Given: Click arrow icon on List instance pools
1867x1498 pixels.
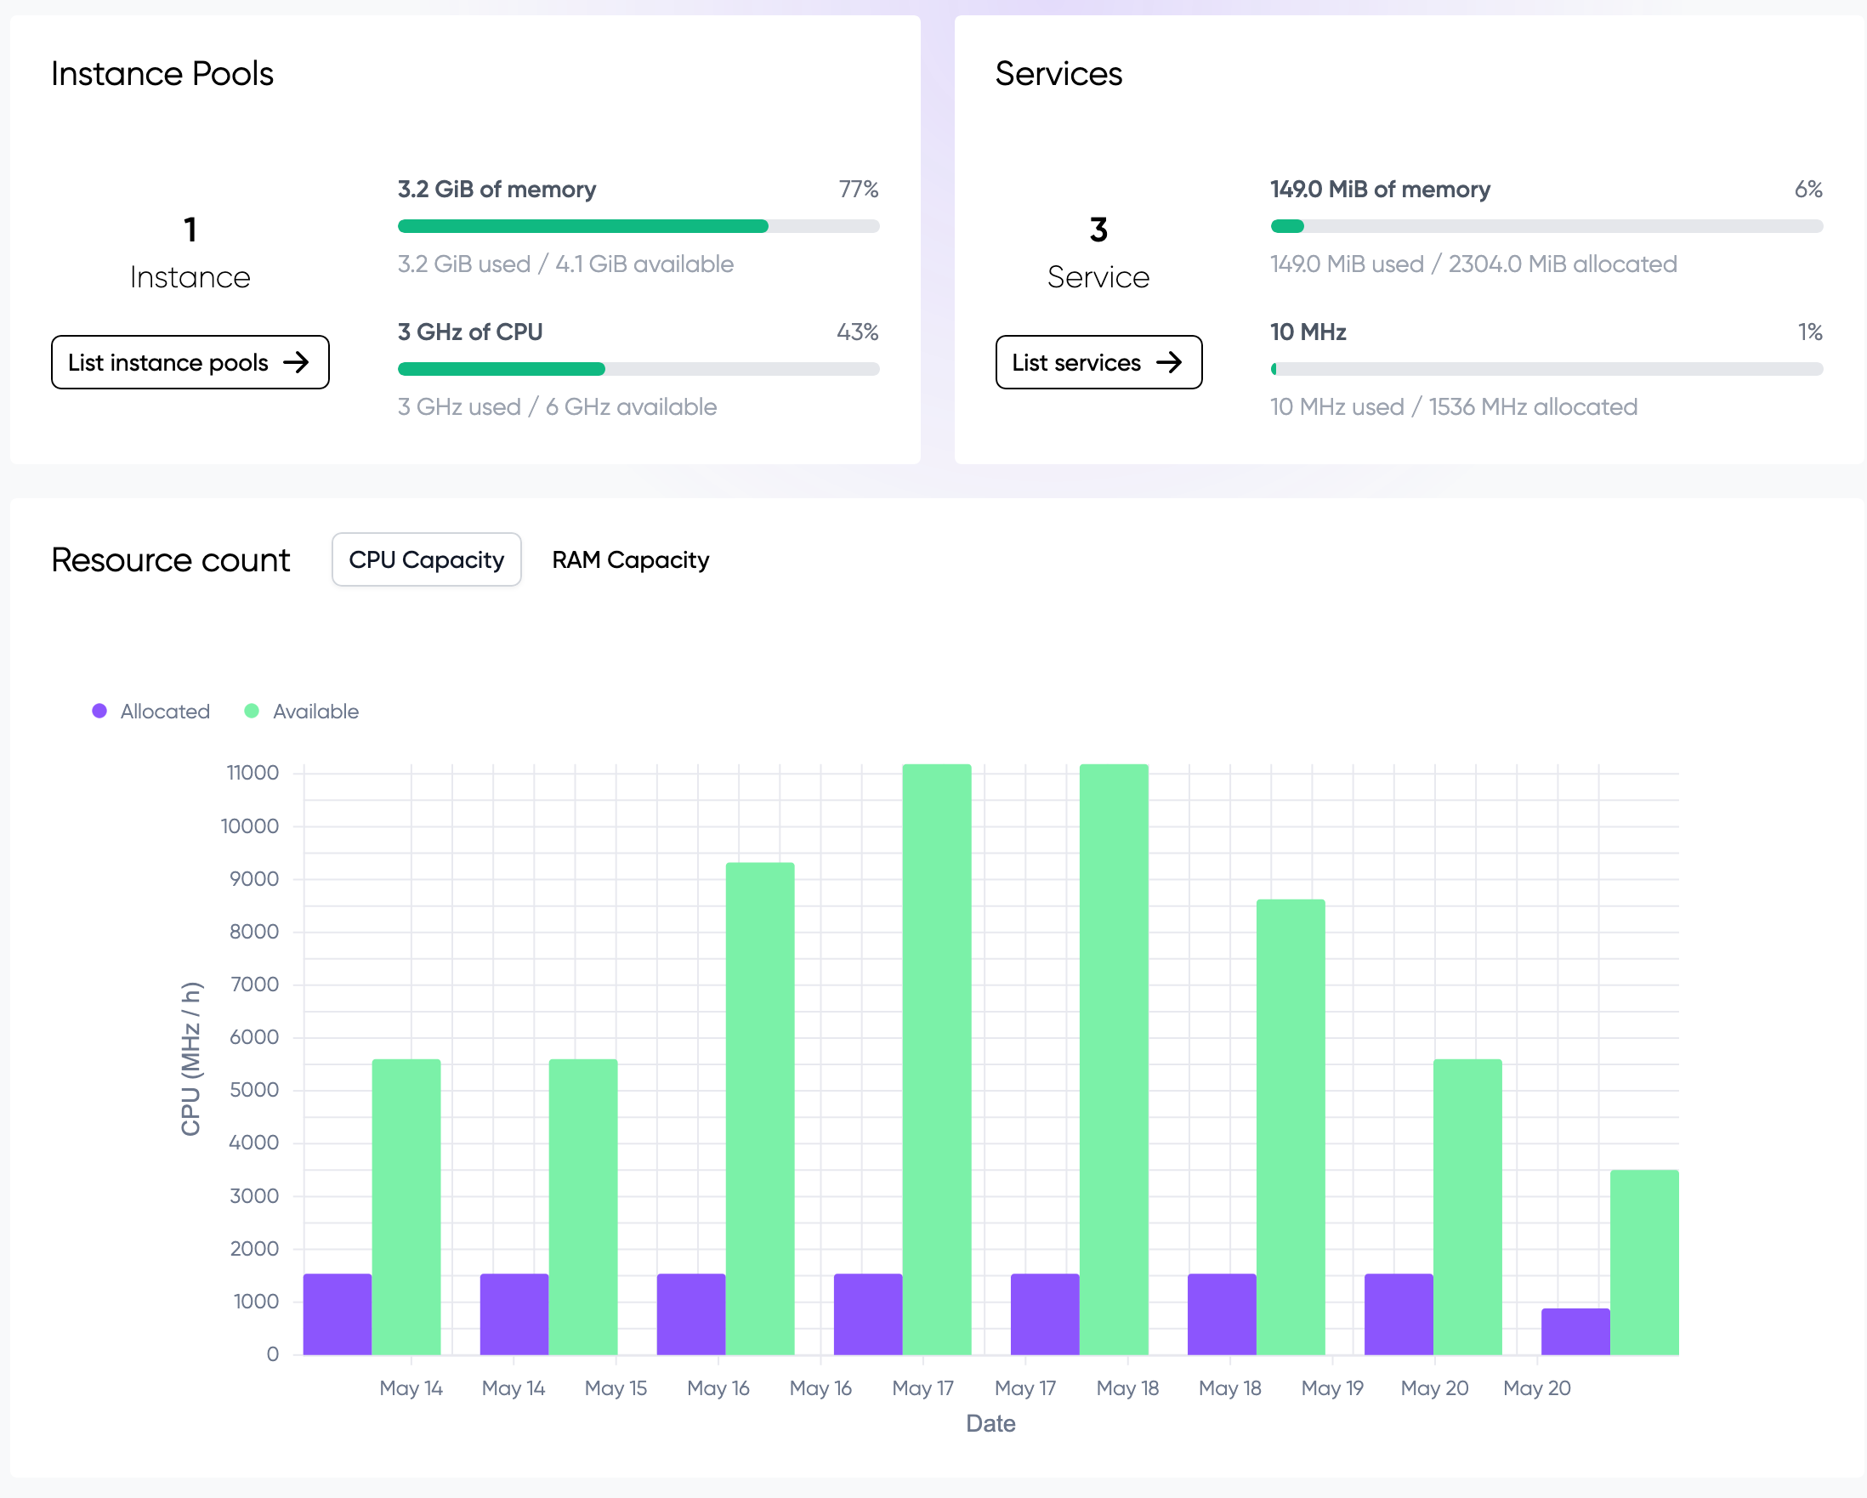Looking at the screenshot, I should [x=295, y=362].
